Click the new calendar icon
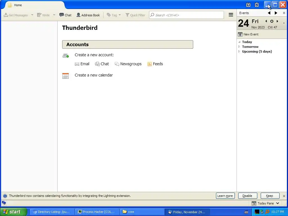 pyautogui.click(x=66, y=76)
